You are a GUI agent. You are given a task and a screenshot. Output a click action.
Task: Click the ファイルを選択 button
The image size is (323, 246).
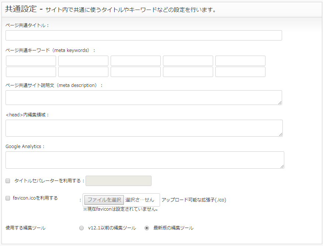(x=104, y=200)
